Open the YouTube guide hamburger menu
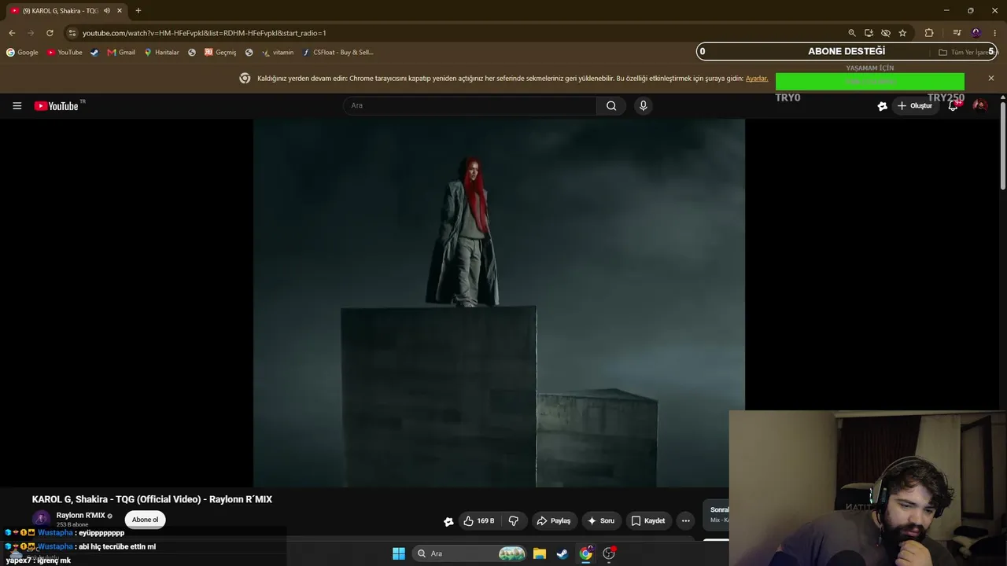This screenshot has height=566, width=1007. point(17,106)
